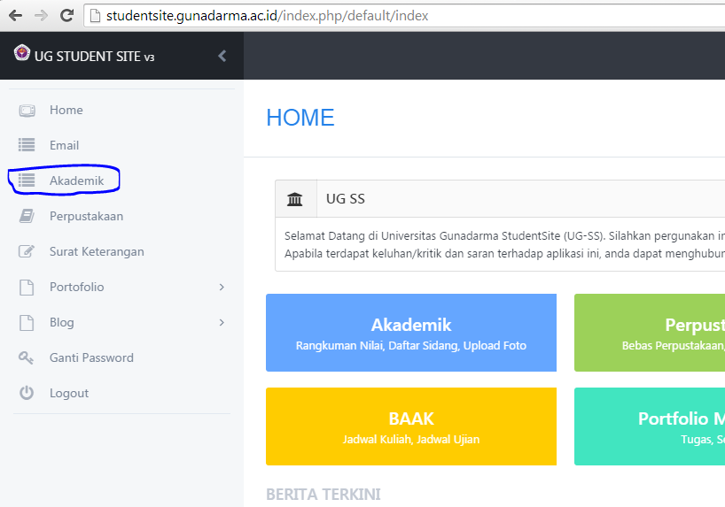The image size is (725, 507).
Task: Open Ganti Password in the sidebar
Action: point(91,357)
